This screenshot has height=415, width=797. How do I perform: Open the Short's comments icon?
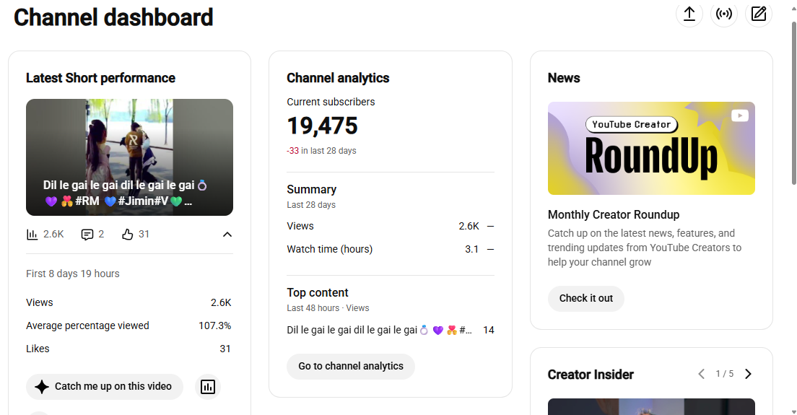pyautogui.click(x=87, y=234)
